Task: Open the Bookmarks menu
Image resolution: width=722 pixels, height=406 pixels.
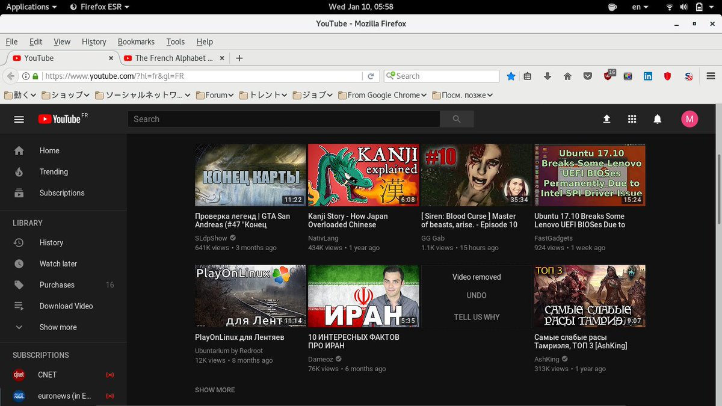Action: coord(136,42)
